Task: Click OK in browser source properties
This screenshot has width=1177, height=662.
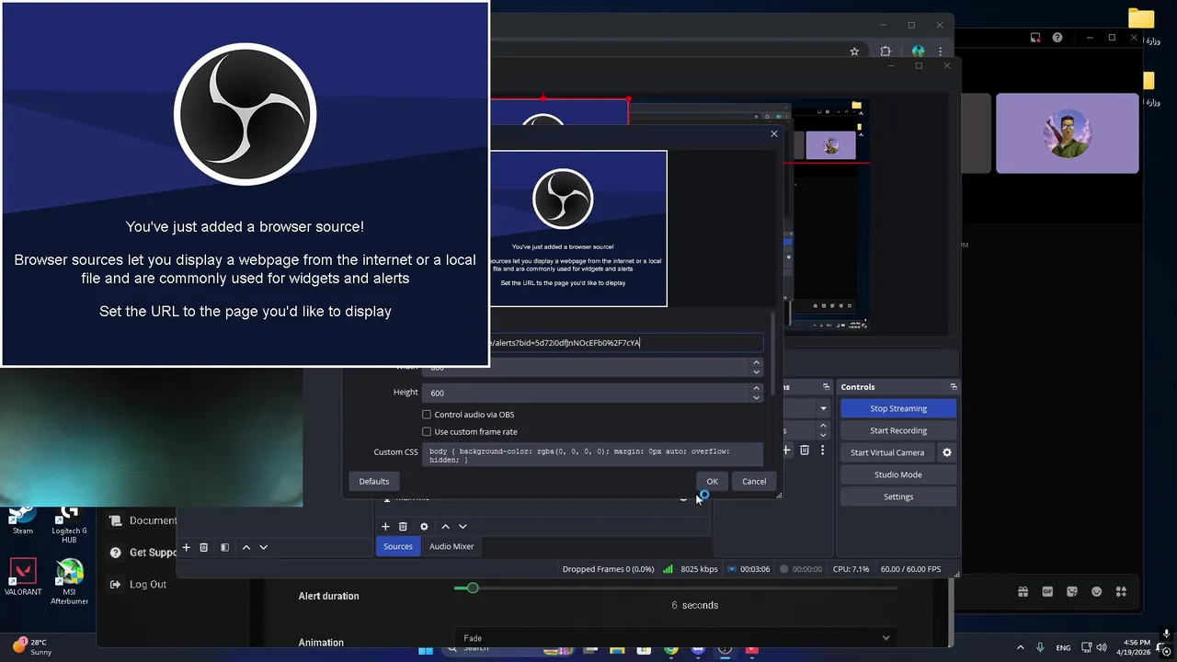Action: click(x=712, y=481)
